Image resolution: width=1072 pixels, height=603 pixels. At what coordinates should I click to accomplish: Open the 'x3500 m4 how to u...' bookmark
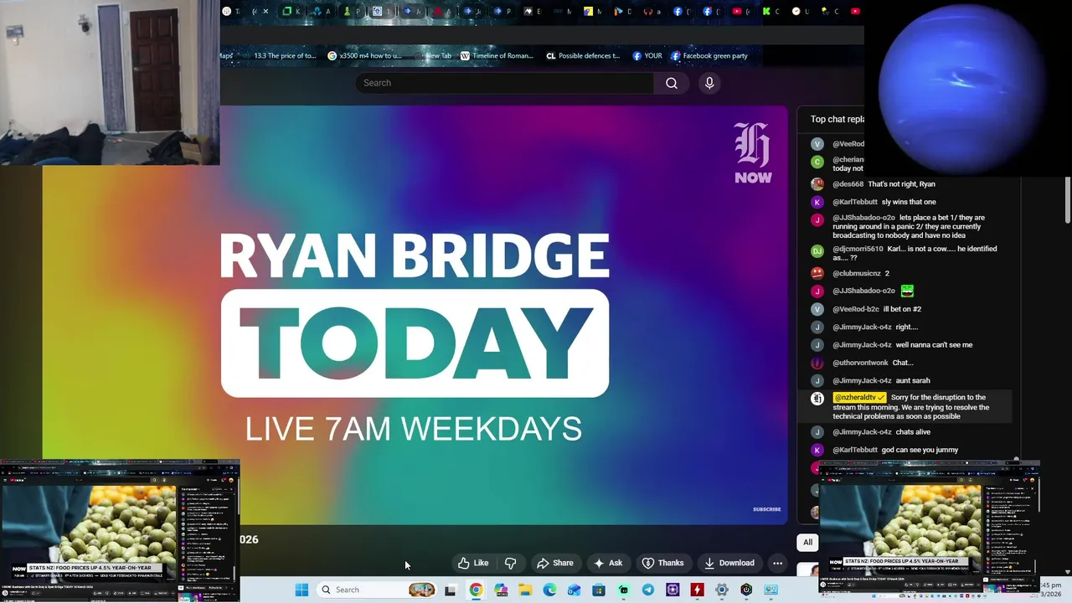tap(364, 56)
